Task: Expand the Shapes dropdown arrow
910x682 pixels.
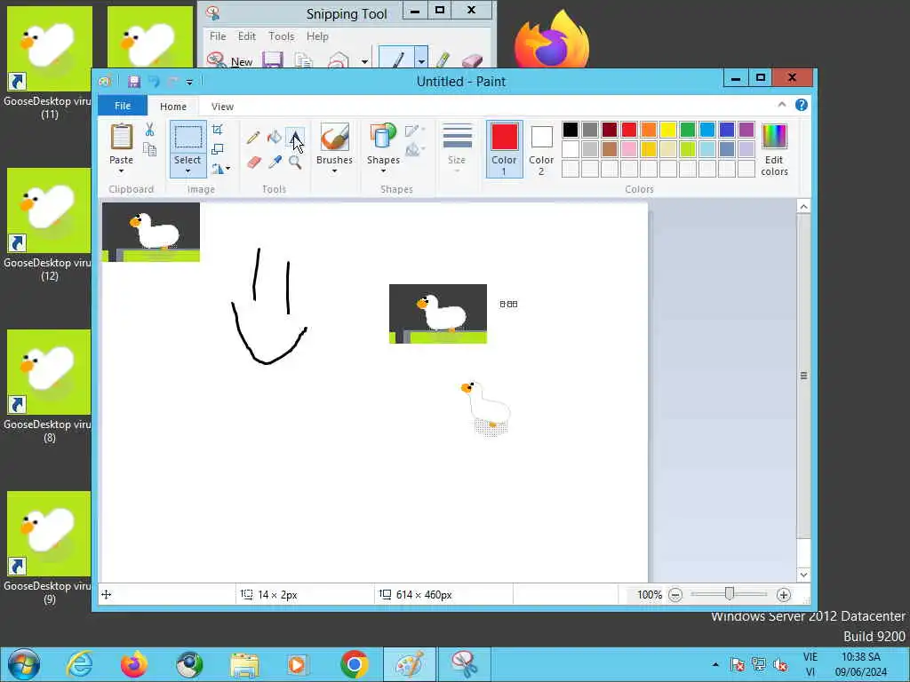Action: [383, 171]
